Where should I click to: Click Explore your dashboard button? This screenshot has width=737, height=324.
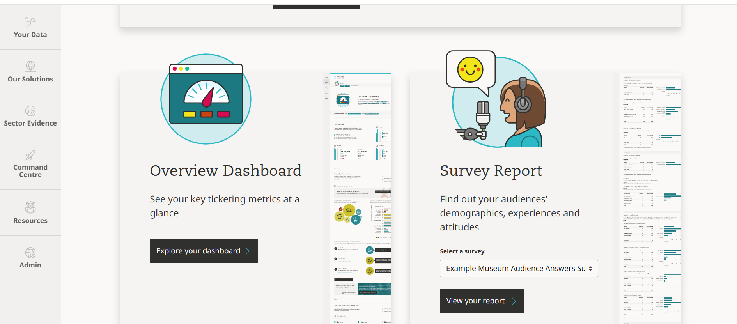[204, 251]
